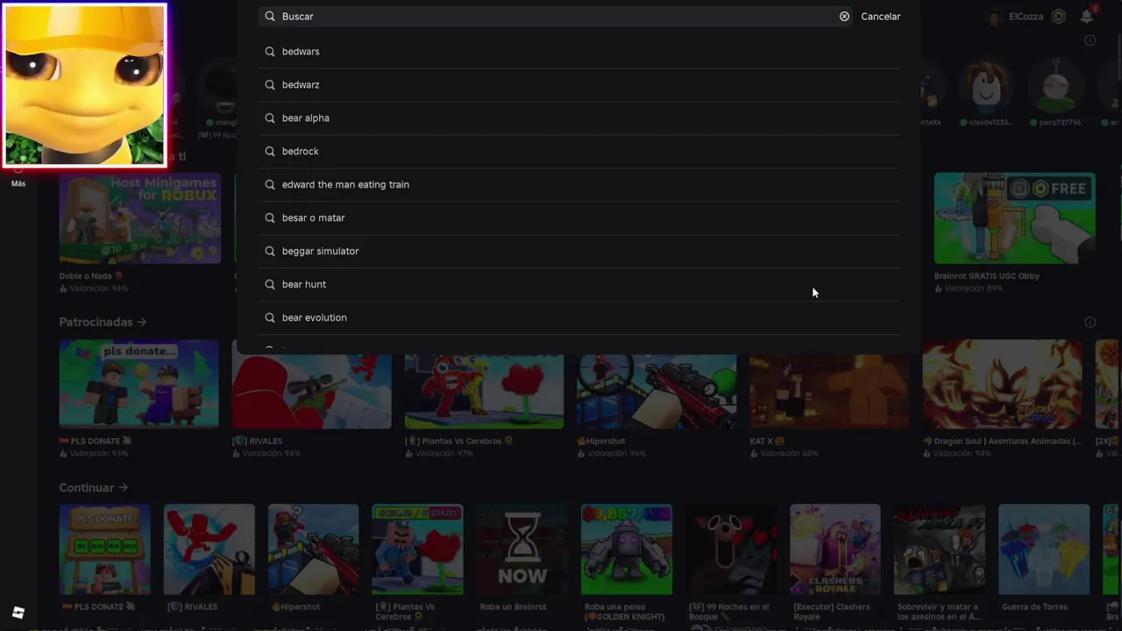1122x631 pixels.
Task: Click info icon below notifications bell
Action: (x=1090, y=40)
